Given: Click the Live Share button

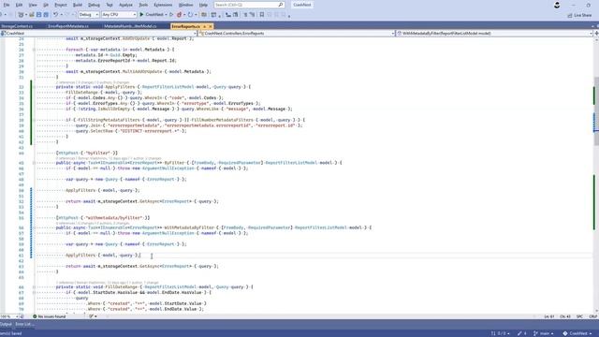Looking at the screenshot, I should (x=580, y=15).
